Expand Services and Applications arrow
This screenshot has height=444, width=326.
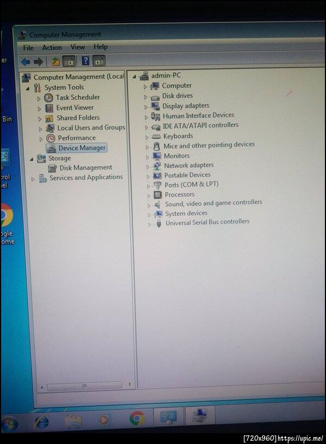pos(33,179)
